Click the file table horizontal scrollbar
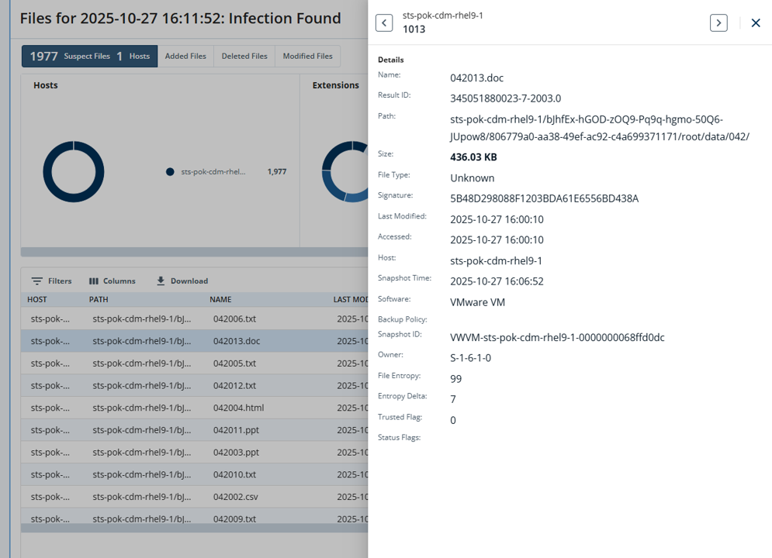This screenshot has height=558, width=772. click(x=195, y=528)
